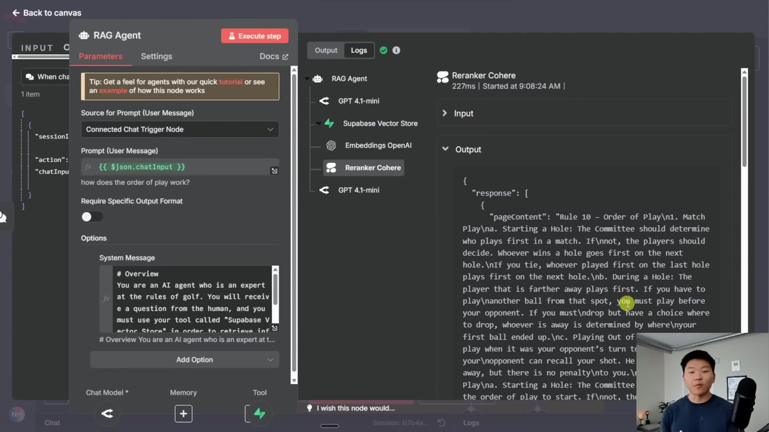This screenshot has width=769, height=432.
Task: Open the Logs tab in bottom bar
Action: (471, 423)
